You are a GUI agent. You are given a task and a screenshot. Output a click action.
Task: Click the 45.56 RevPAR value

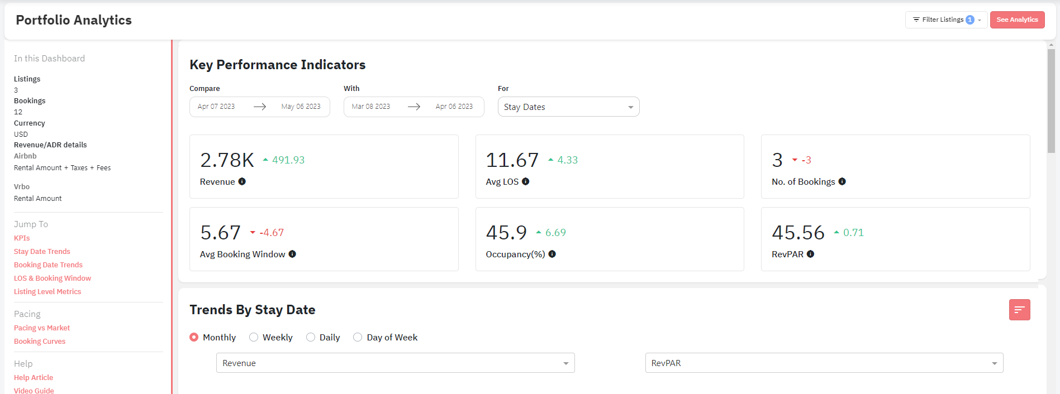coord(798,233)
